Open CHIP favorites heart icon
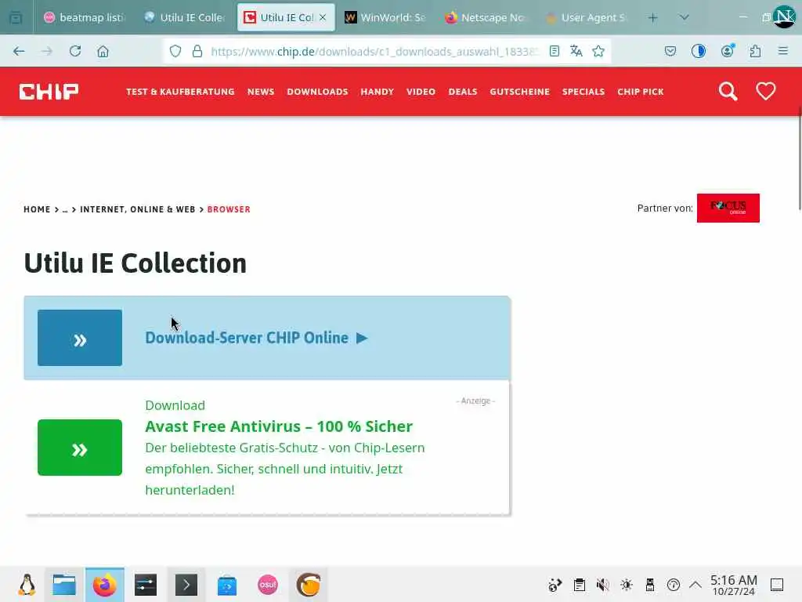The image size is (802, 602). (x=765, y=92)
